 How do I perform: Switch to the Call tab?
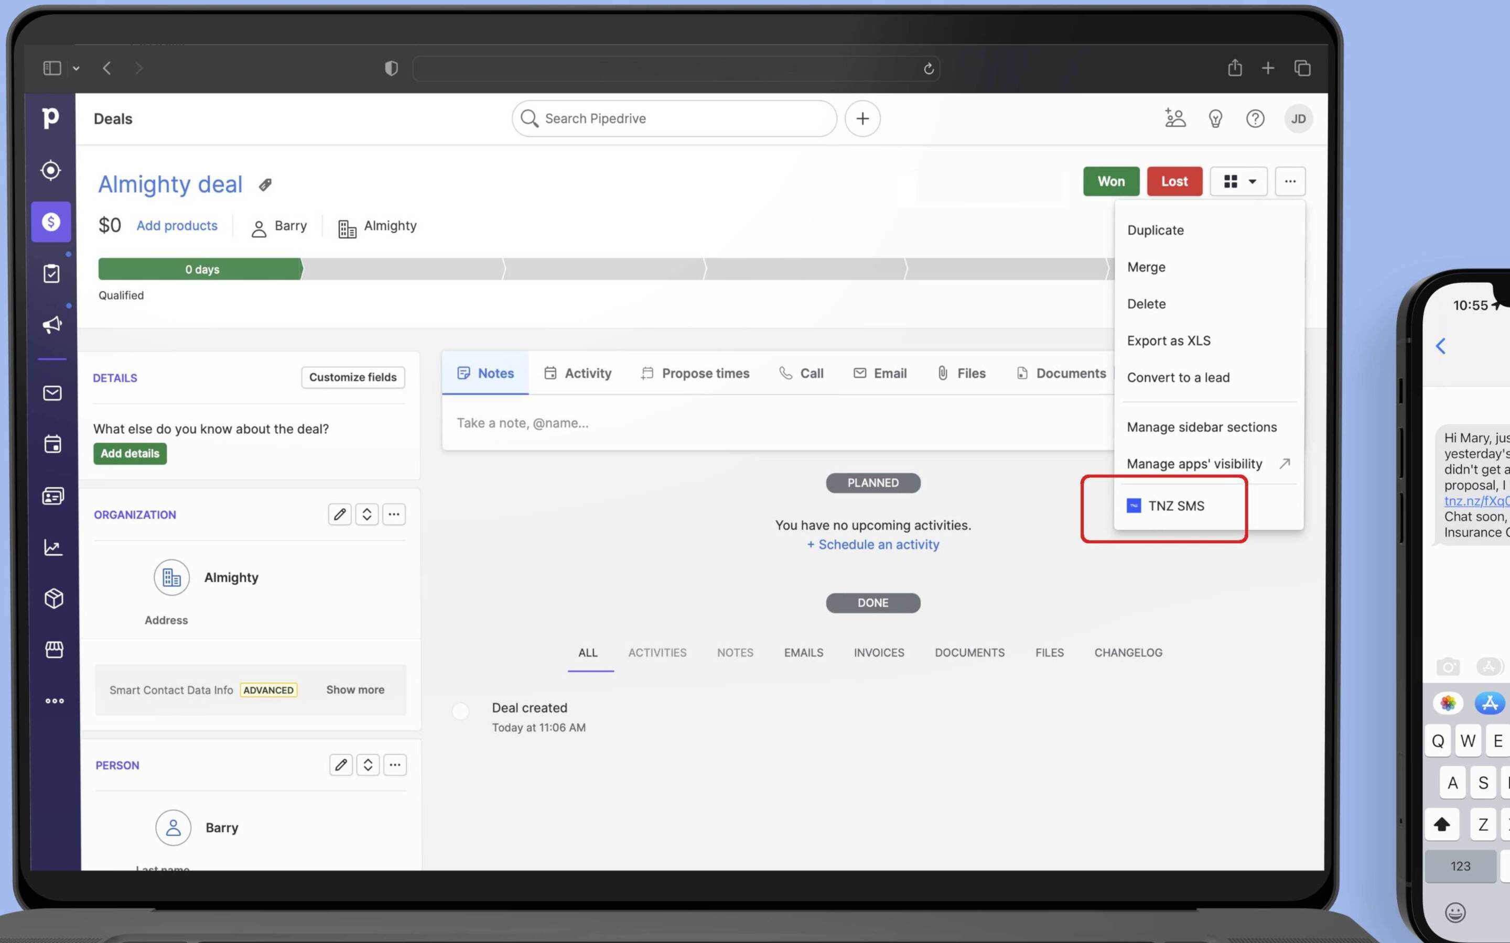801,373
